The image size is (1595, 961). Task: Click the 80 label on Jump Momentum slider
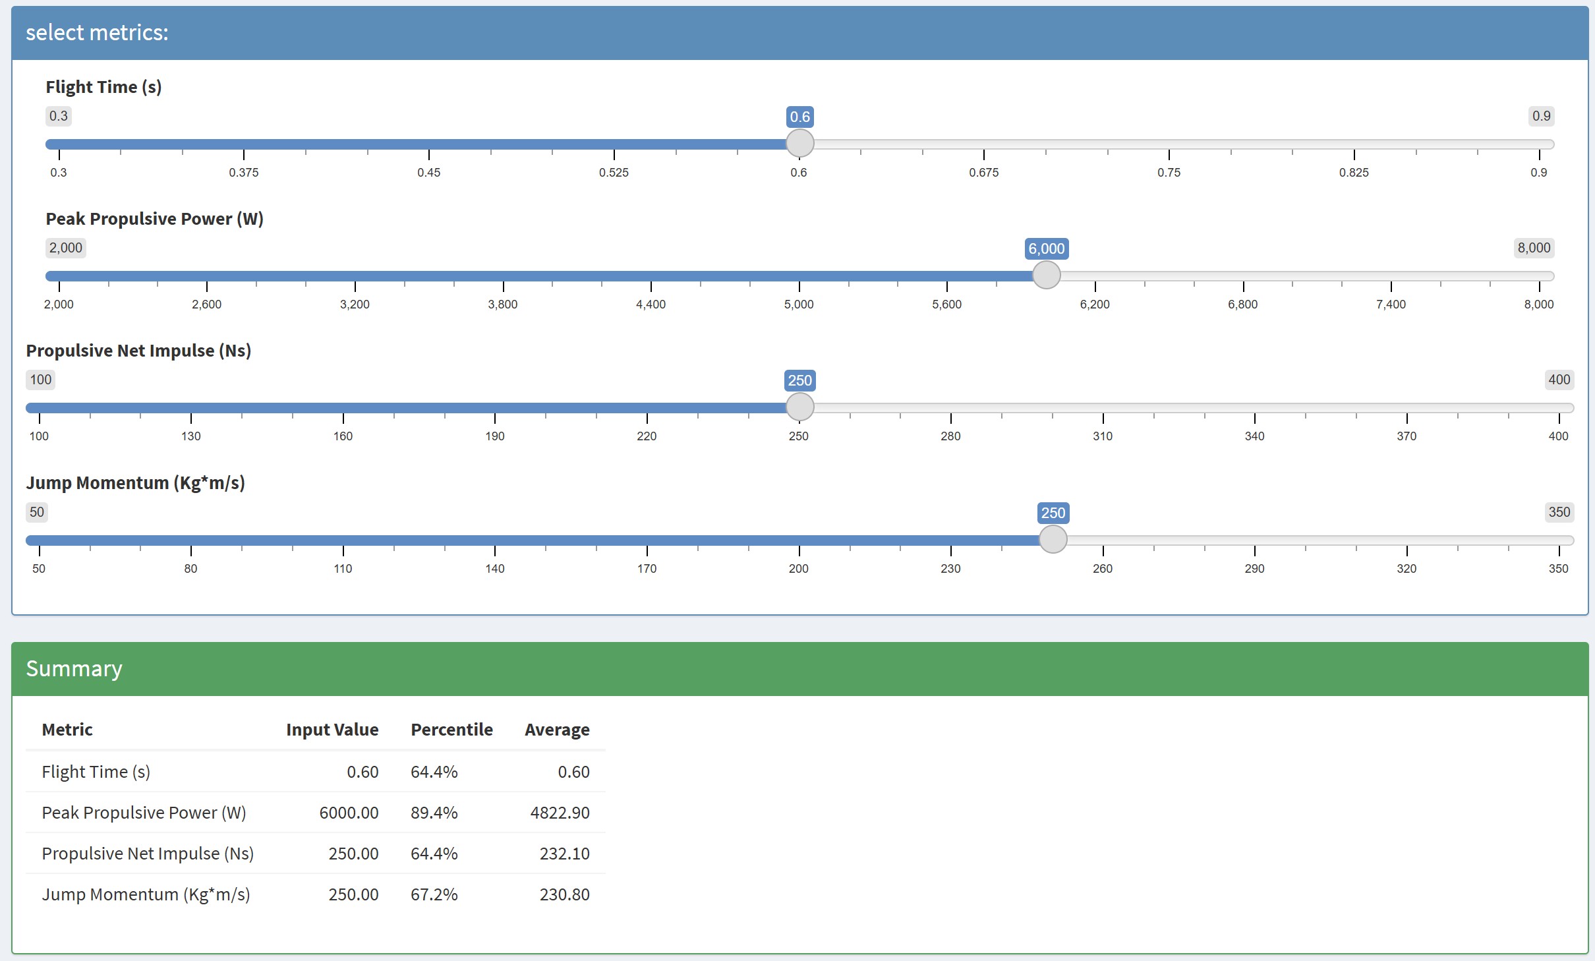click(190, 569)
